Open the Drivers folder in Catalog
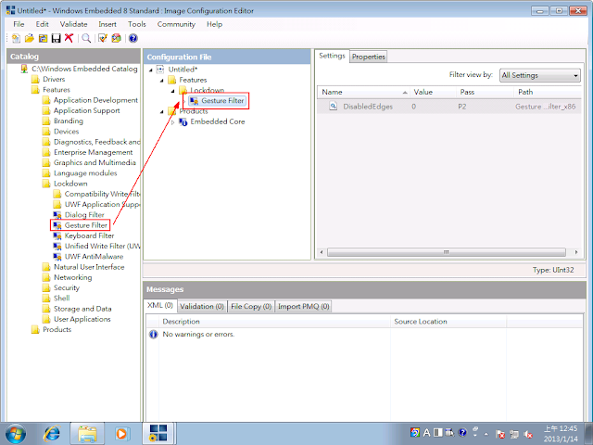The image size is (593, 445). (48, 79)
